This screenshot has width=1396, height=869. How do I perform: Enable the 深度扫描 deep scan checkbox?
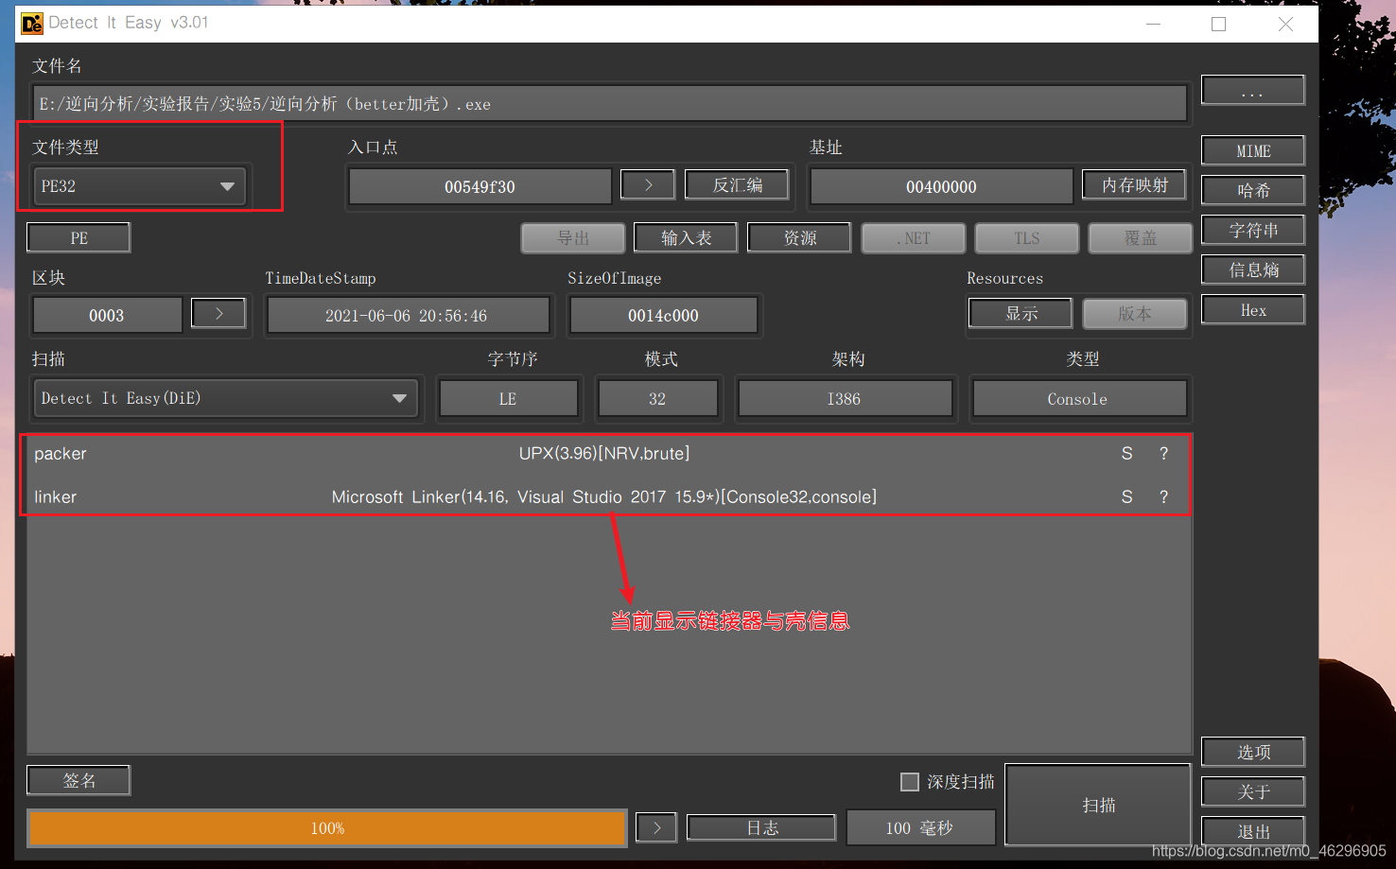tap(910, 782)
